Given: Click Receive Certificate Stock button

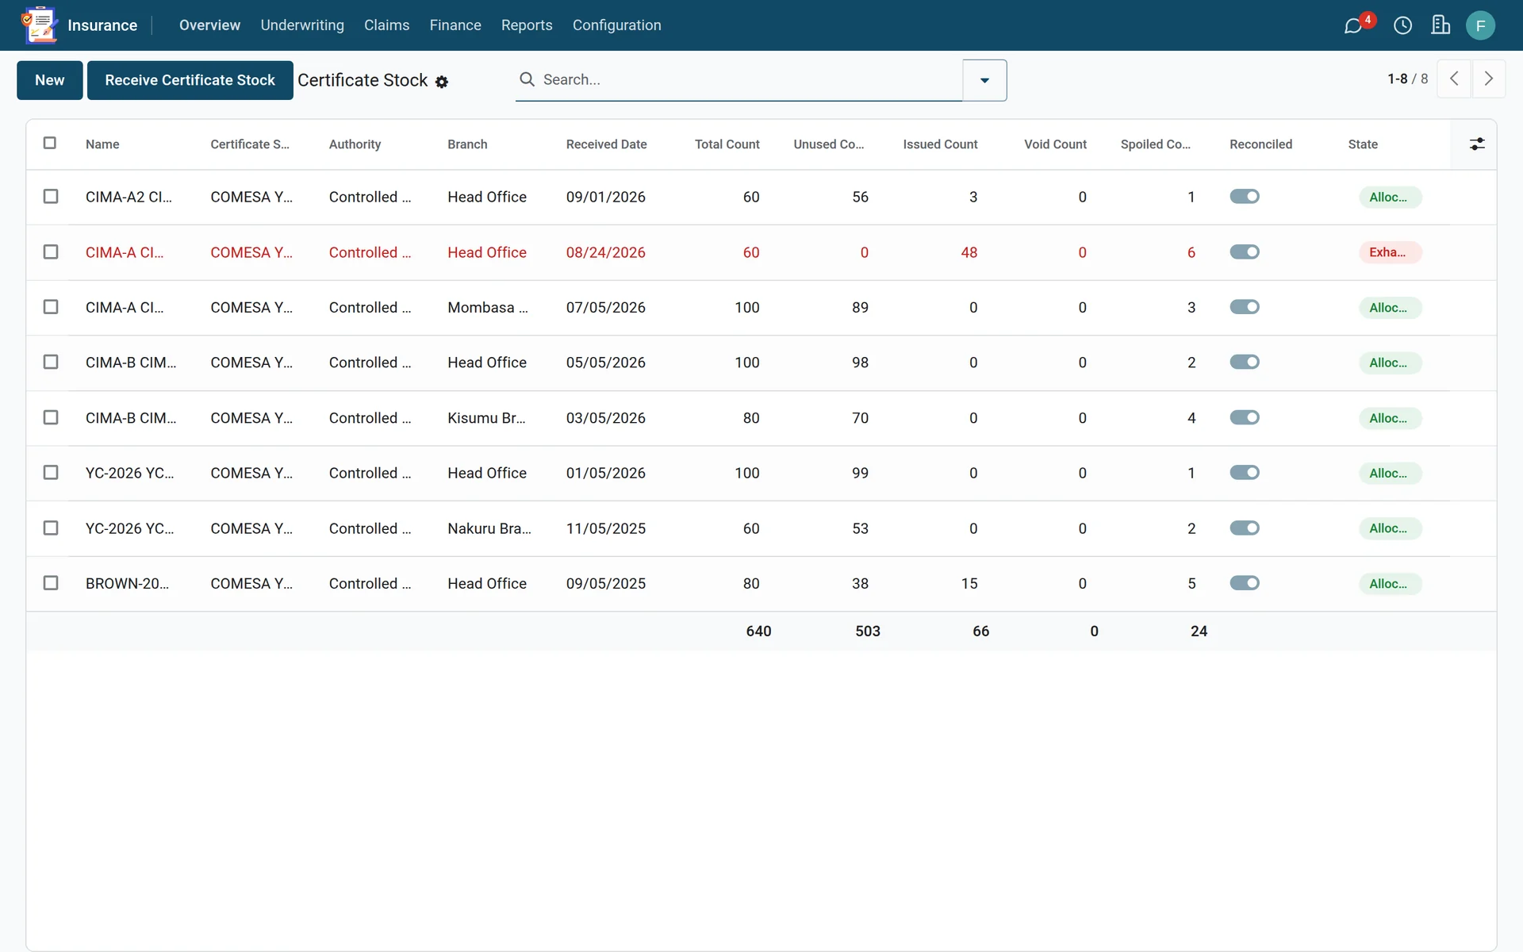Looking at the screenshot, I should point(190,80).
